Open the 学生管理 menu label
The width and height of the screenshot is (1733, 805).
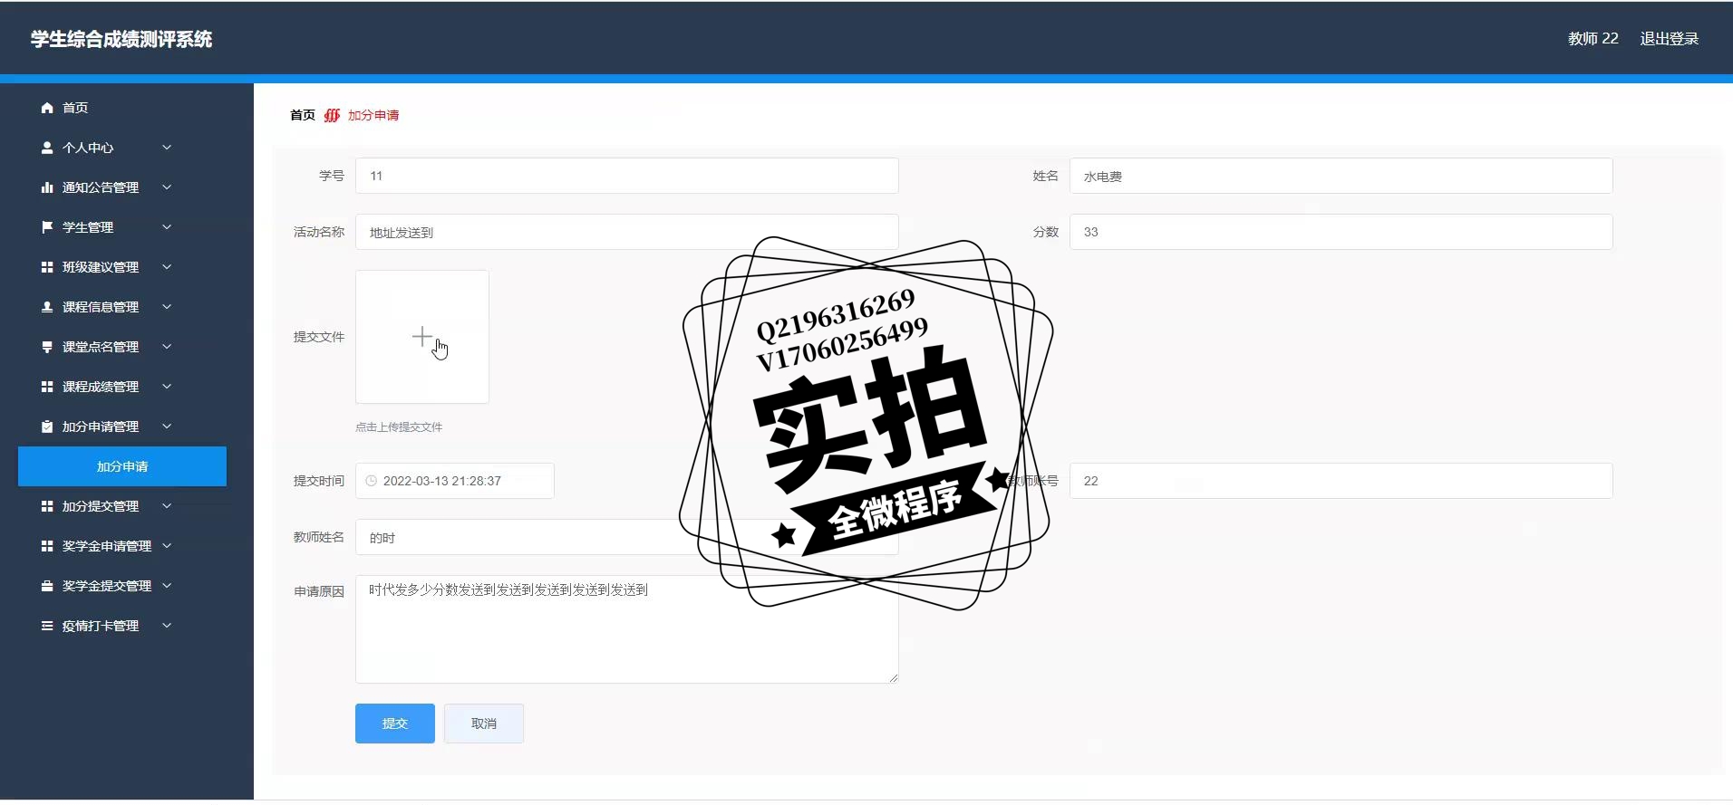pos(88,227)
